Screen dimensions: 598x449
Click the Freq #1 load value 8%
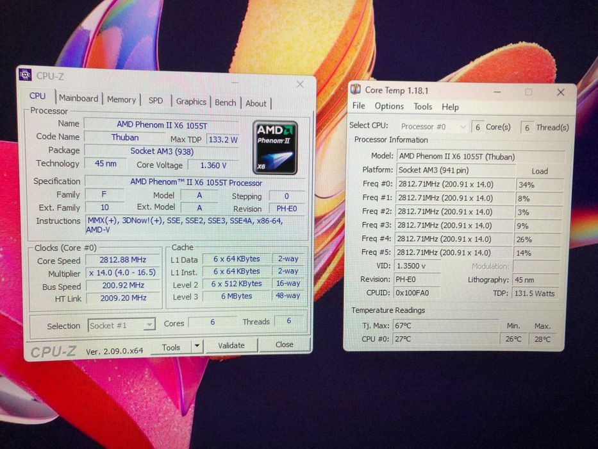coord(539,199)
